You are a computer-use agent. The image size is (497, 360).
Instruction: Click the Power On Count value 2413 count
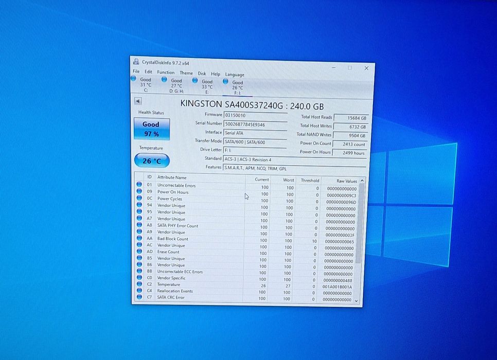[350, 144]
